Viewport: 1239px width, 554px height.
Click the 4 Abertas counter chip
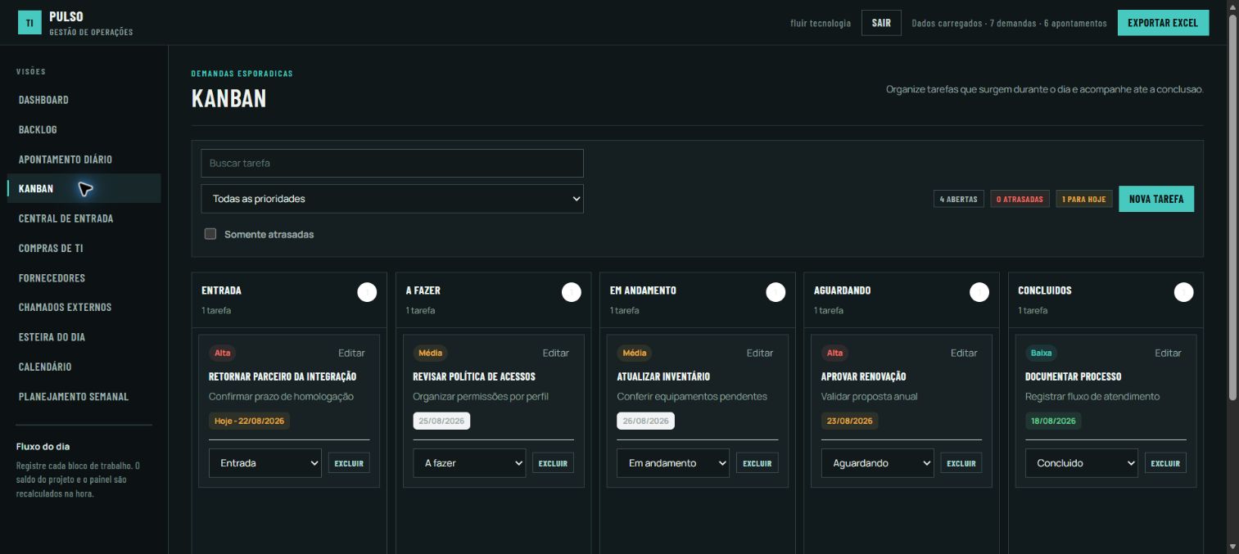(959, 199)
